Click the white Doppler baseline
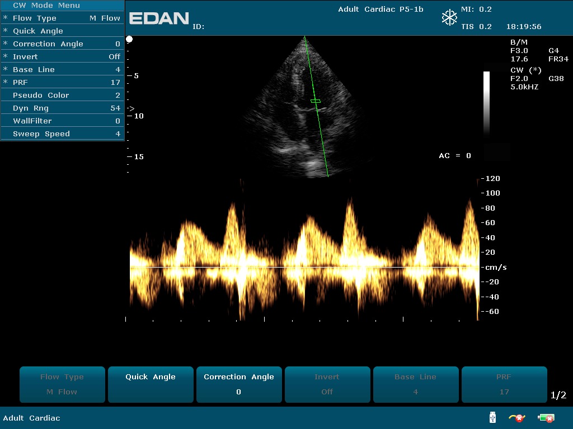Image resolution: width=573 pixels, height=429 pixels. (x=302, y=268)
